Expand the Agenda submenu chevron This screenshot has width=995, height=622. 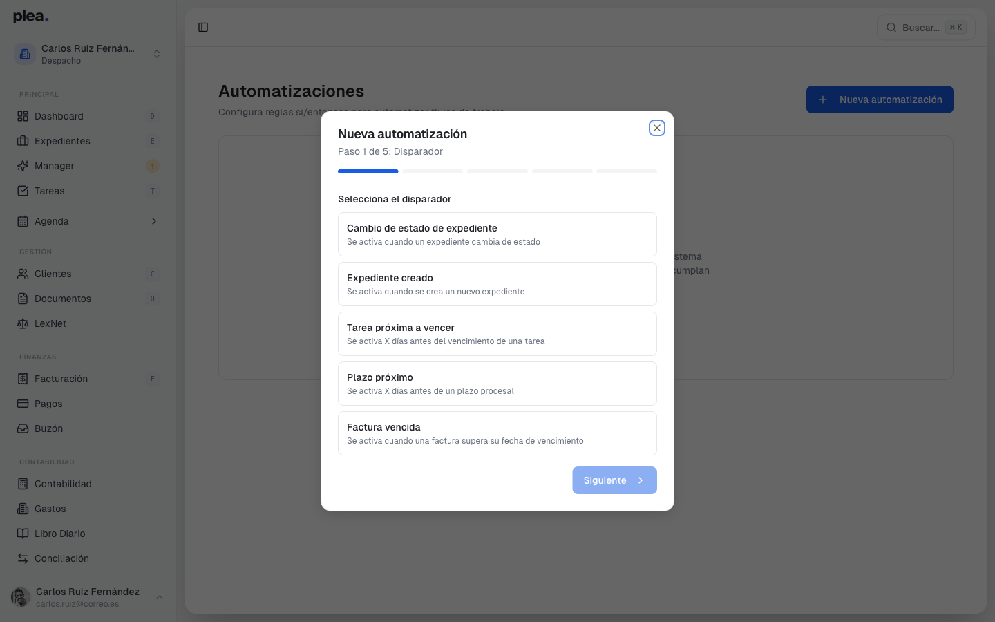tap(153, 221)
